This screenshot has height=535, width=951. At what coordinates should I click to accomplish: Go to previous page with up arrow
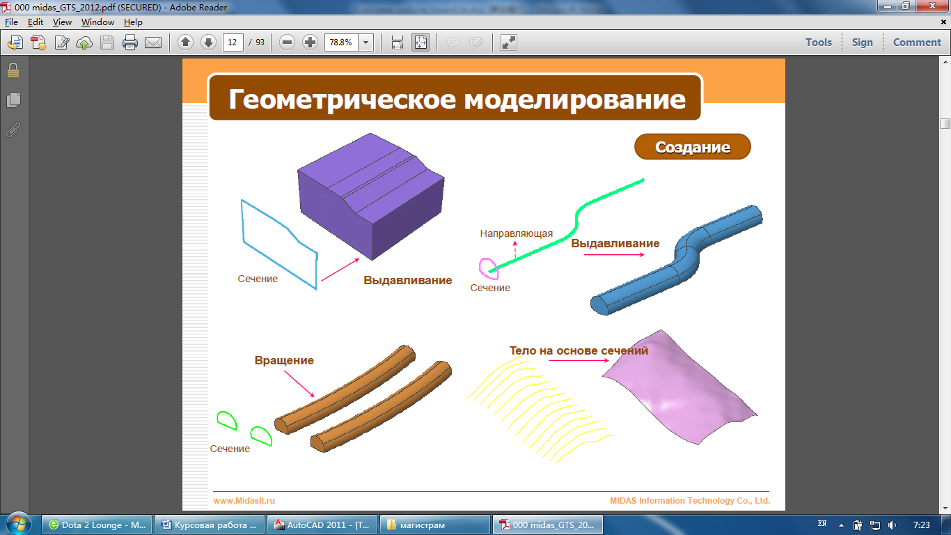pos(185,42)
